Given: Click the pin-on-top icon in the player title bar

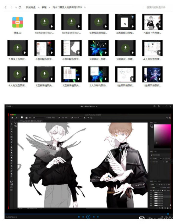Looking at the screenshot, I should (x=159, y=106).
